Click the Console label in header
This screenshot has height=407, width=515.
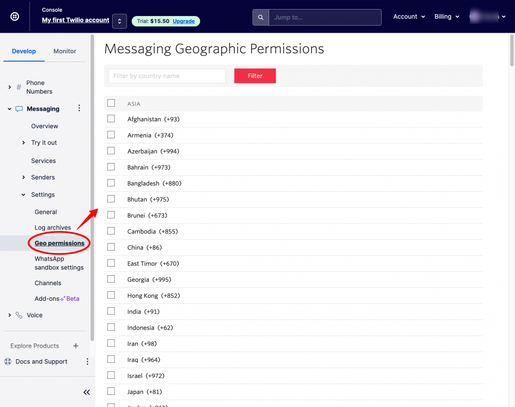tap(52, 10)
